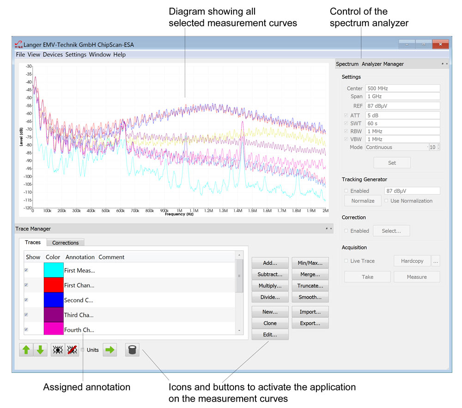Show all traces via eye icon

click(x=57, y=350)
